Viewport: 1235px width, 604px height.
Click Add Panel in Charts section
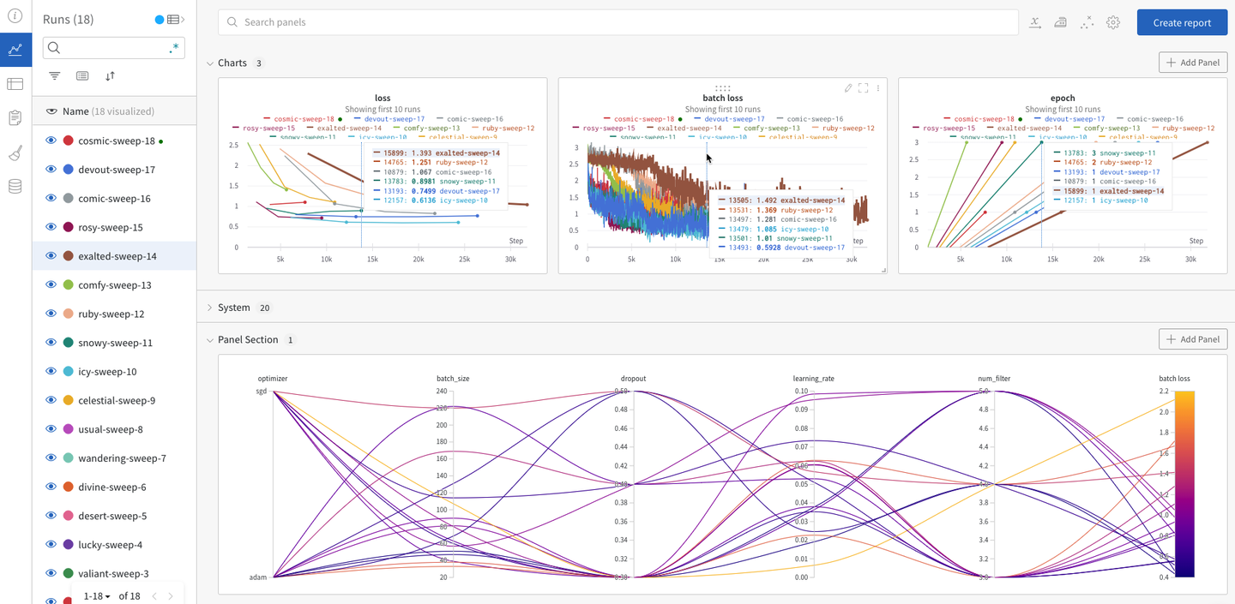coord(1193,63)
